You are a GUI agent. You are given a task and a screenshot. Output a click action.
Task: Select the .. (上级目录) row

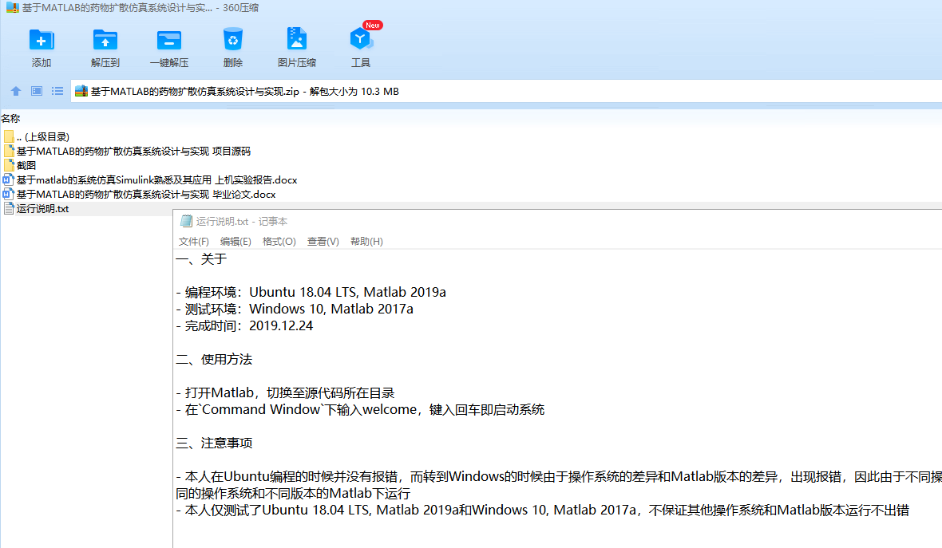click(x=42, y=137)
